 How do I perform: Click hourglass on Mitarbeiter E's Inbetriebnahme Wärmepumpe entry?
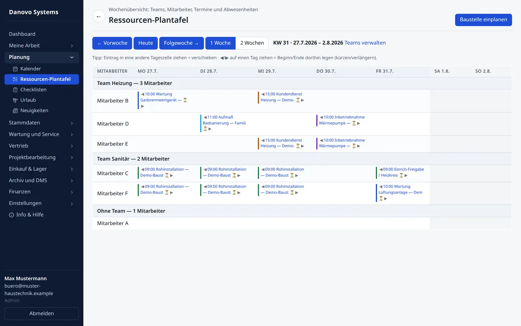(354, 146)
